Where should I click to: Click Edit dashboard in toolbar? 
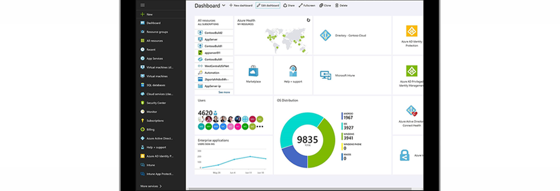coord(268,5)
